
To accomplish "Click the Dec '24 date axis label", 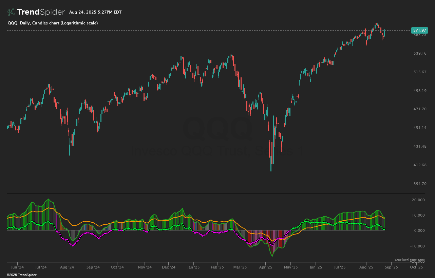I will click(x=169, y=267).
